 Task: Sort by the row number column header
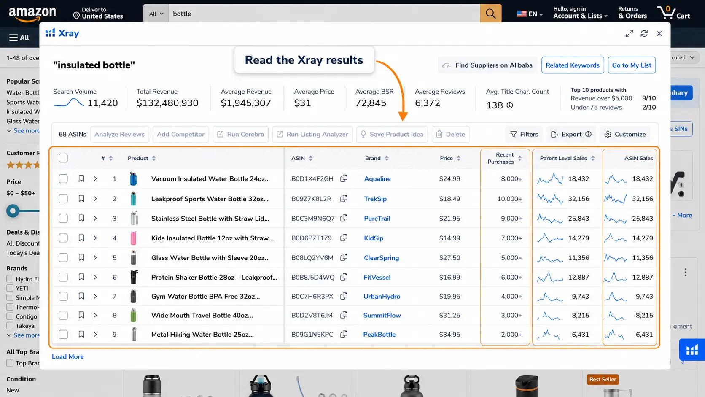coord(107,158)
